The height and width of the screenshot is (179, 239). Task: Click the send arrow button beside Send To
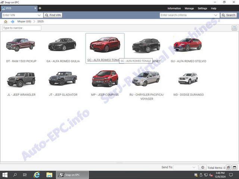[x=202, y=167]
